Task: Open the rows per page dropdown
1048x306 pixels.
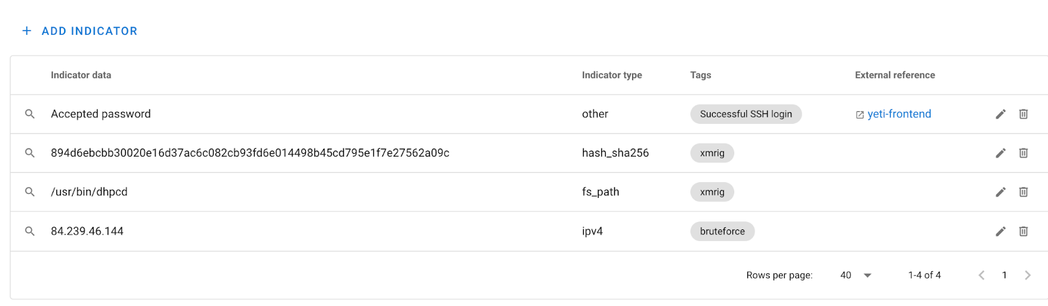Action: click(855, 275)
